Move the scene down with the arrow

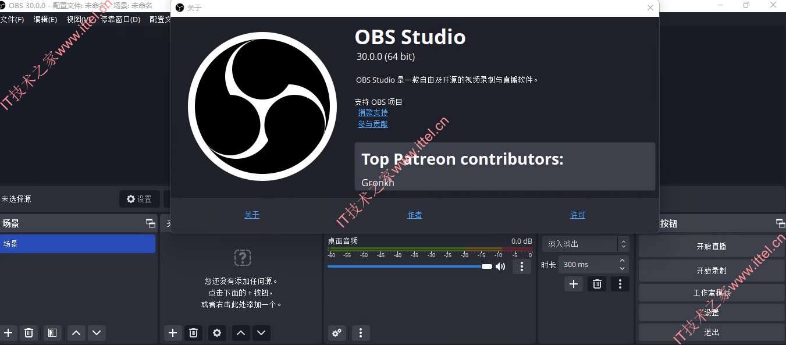pos(97,333)
